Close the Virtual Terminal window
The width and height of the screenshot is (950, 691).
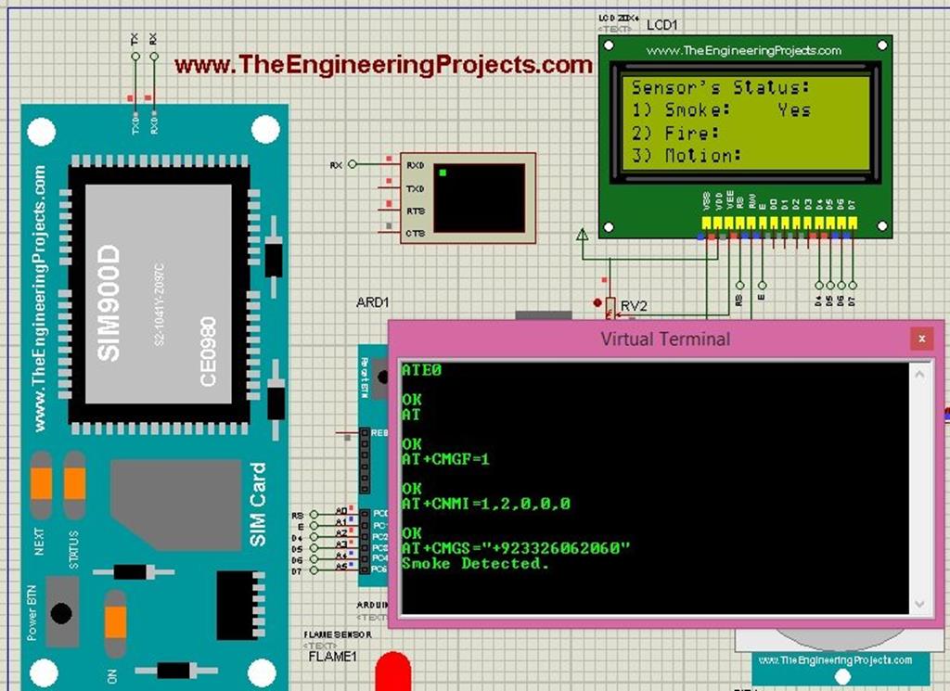(x=922, y=339)
